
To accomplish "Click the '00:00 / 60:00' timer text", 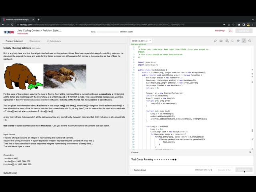I will point(126,32).
